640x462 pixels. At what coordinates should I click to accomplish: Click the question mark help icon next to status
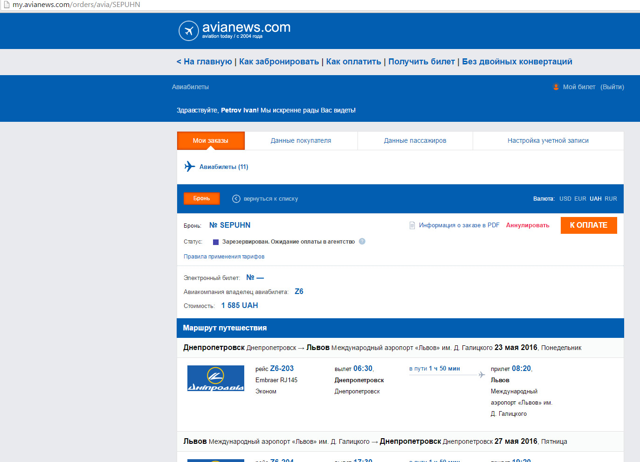362,241
